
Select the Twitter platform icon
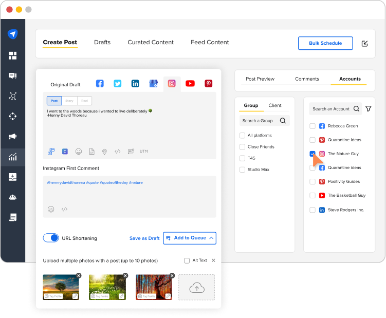118,84
